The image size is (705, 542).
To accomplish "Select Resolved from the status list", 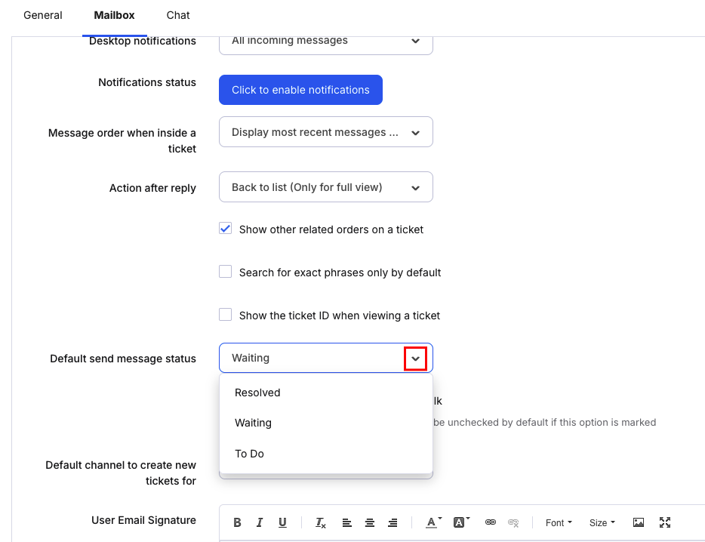I will [x=326, y=393].
